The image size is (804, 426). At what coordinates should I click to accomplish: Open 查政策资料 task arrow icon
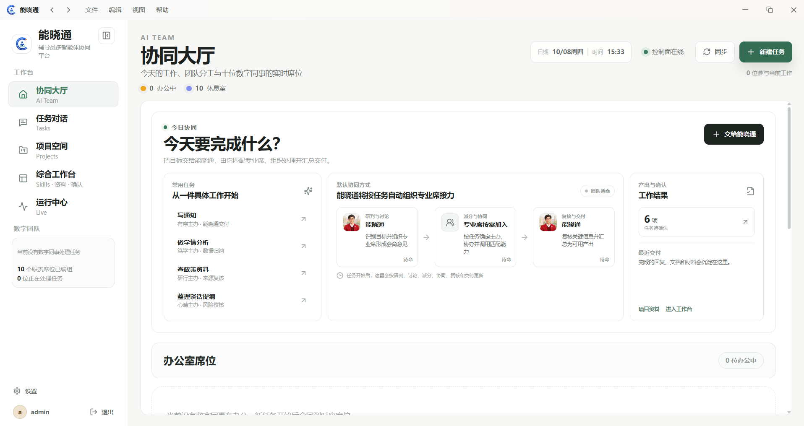pyautogui.click(x=303, y=273)
